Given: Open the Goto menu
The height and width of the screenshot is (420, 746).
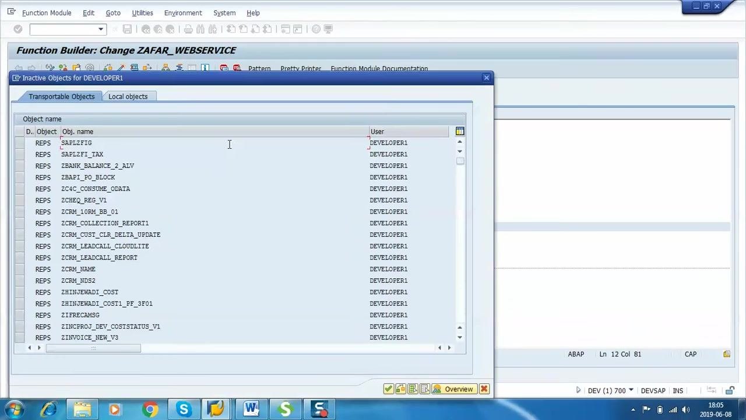Looking at the screenshot, I should [113, 13].
